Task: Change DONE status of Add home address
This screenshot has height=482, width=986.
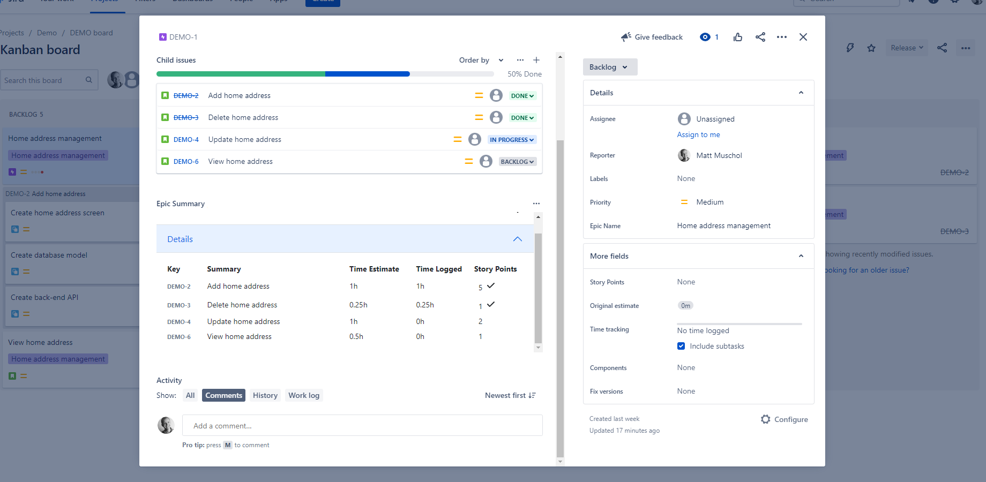Action: [522, 96]
